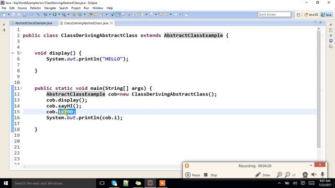Open Skype from the taskbar
Image resolution: width=335 pixels, height=188 pixels.
114,183
